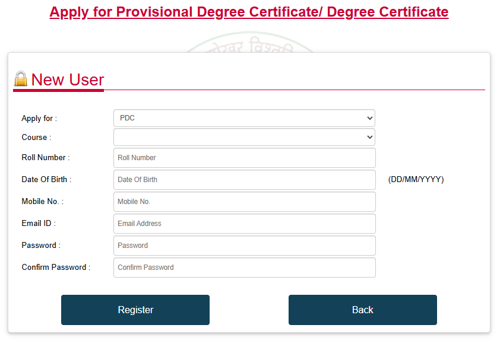The width and height of the screenshot is (500, 347).
Task: Click inside the Roll Number field
Action: tap(243, 158)
